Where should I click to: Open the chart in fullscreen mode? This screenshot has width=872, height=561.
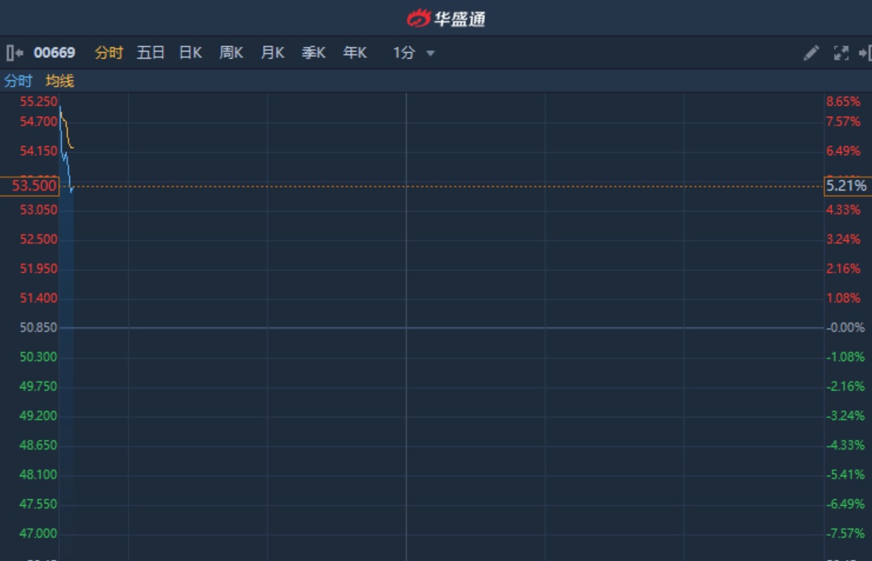tap(841, 53)
